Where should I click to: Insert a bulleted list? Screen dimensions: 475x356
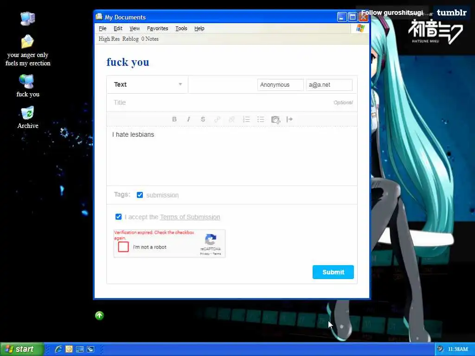coord(261,119)
